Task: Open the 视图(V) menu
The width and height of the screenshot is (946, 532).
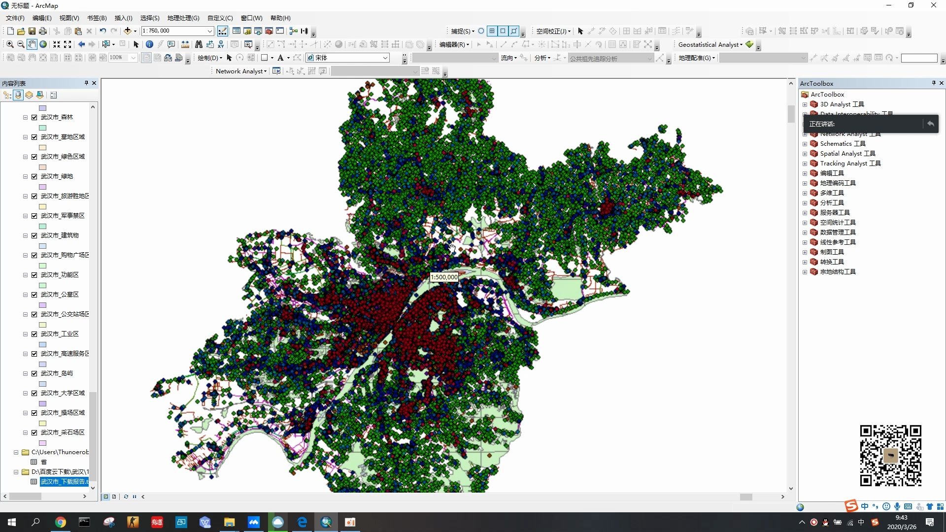Action: (x=69, y=18)
